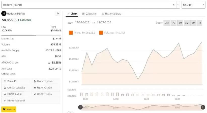Image resolution: width=207 pixels, height=113 pixels.
Task: Click the Block Explorer document icon
Action: click(35, 81)
